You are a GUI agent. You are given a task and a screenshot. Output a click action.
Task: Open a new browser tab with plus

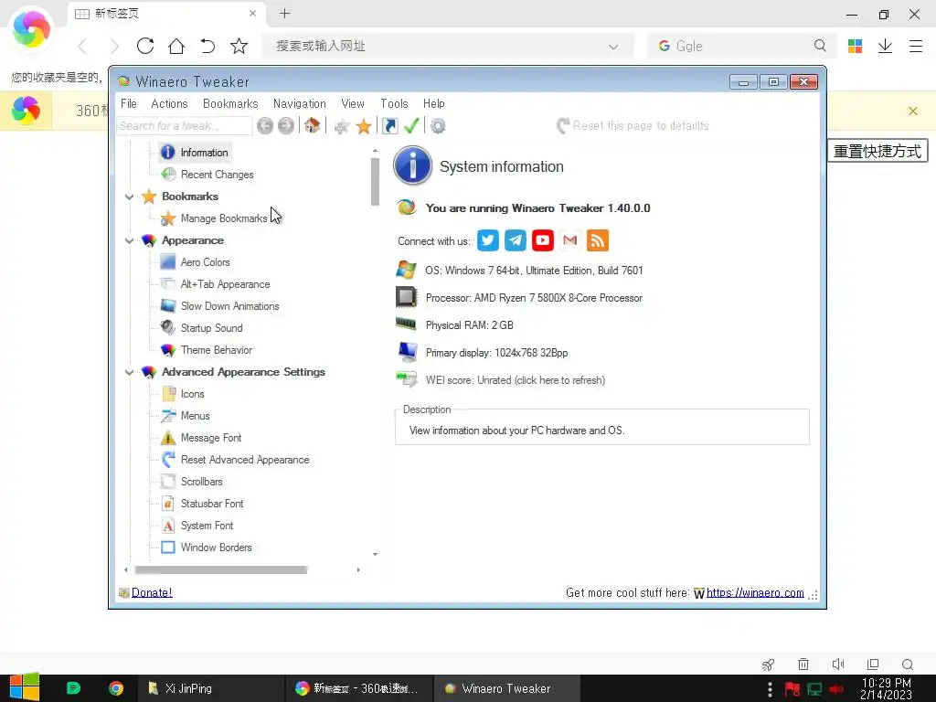285,13
